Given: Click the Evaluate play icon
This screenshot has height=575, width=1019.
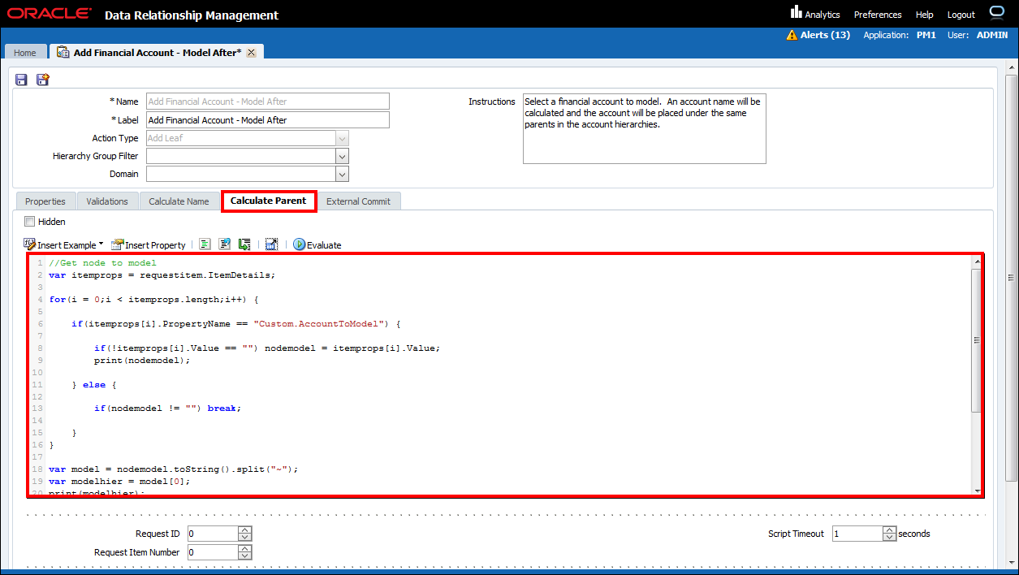Looking at the screenshot, I should click(299, 244).
